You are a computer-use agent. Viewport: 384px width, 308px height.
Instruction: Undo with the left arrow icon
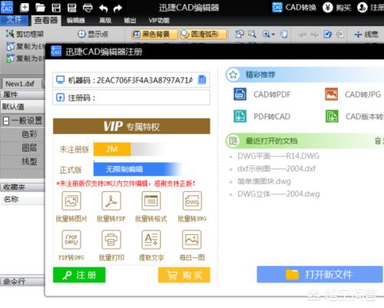click(103, 8)
